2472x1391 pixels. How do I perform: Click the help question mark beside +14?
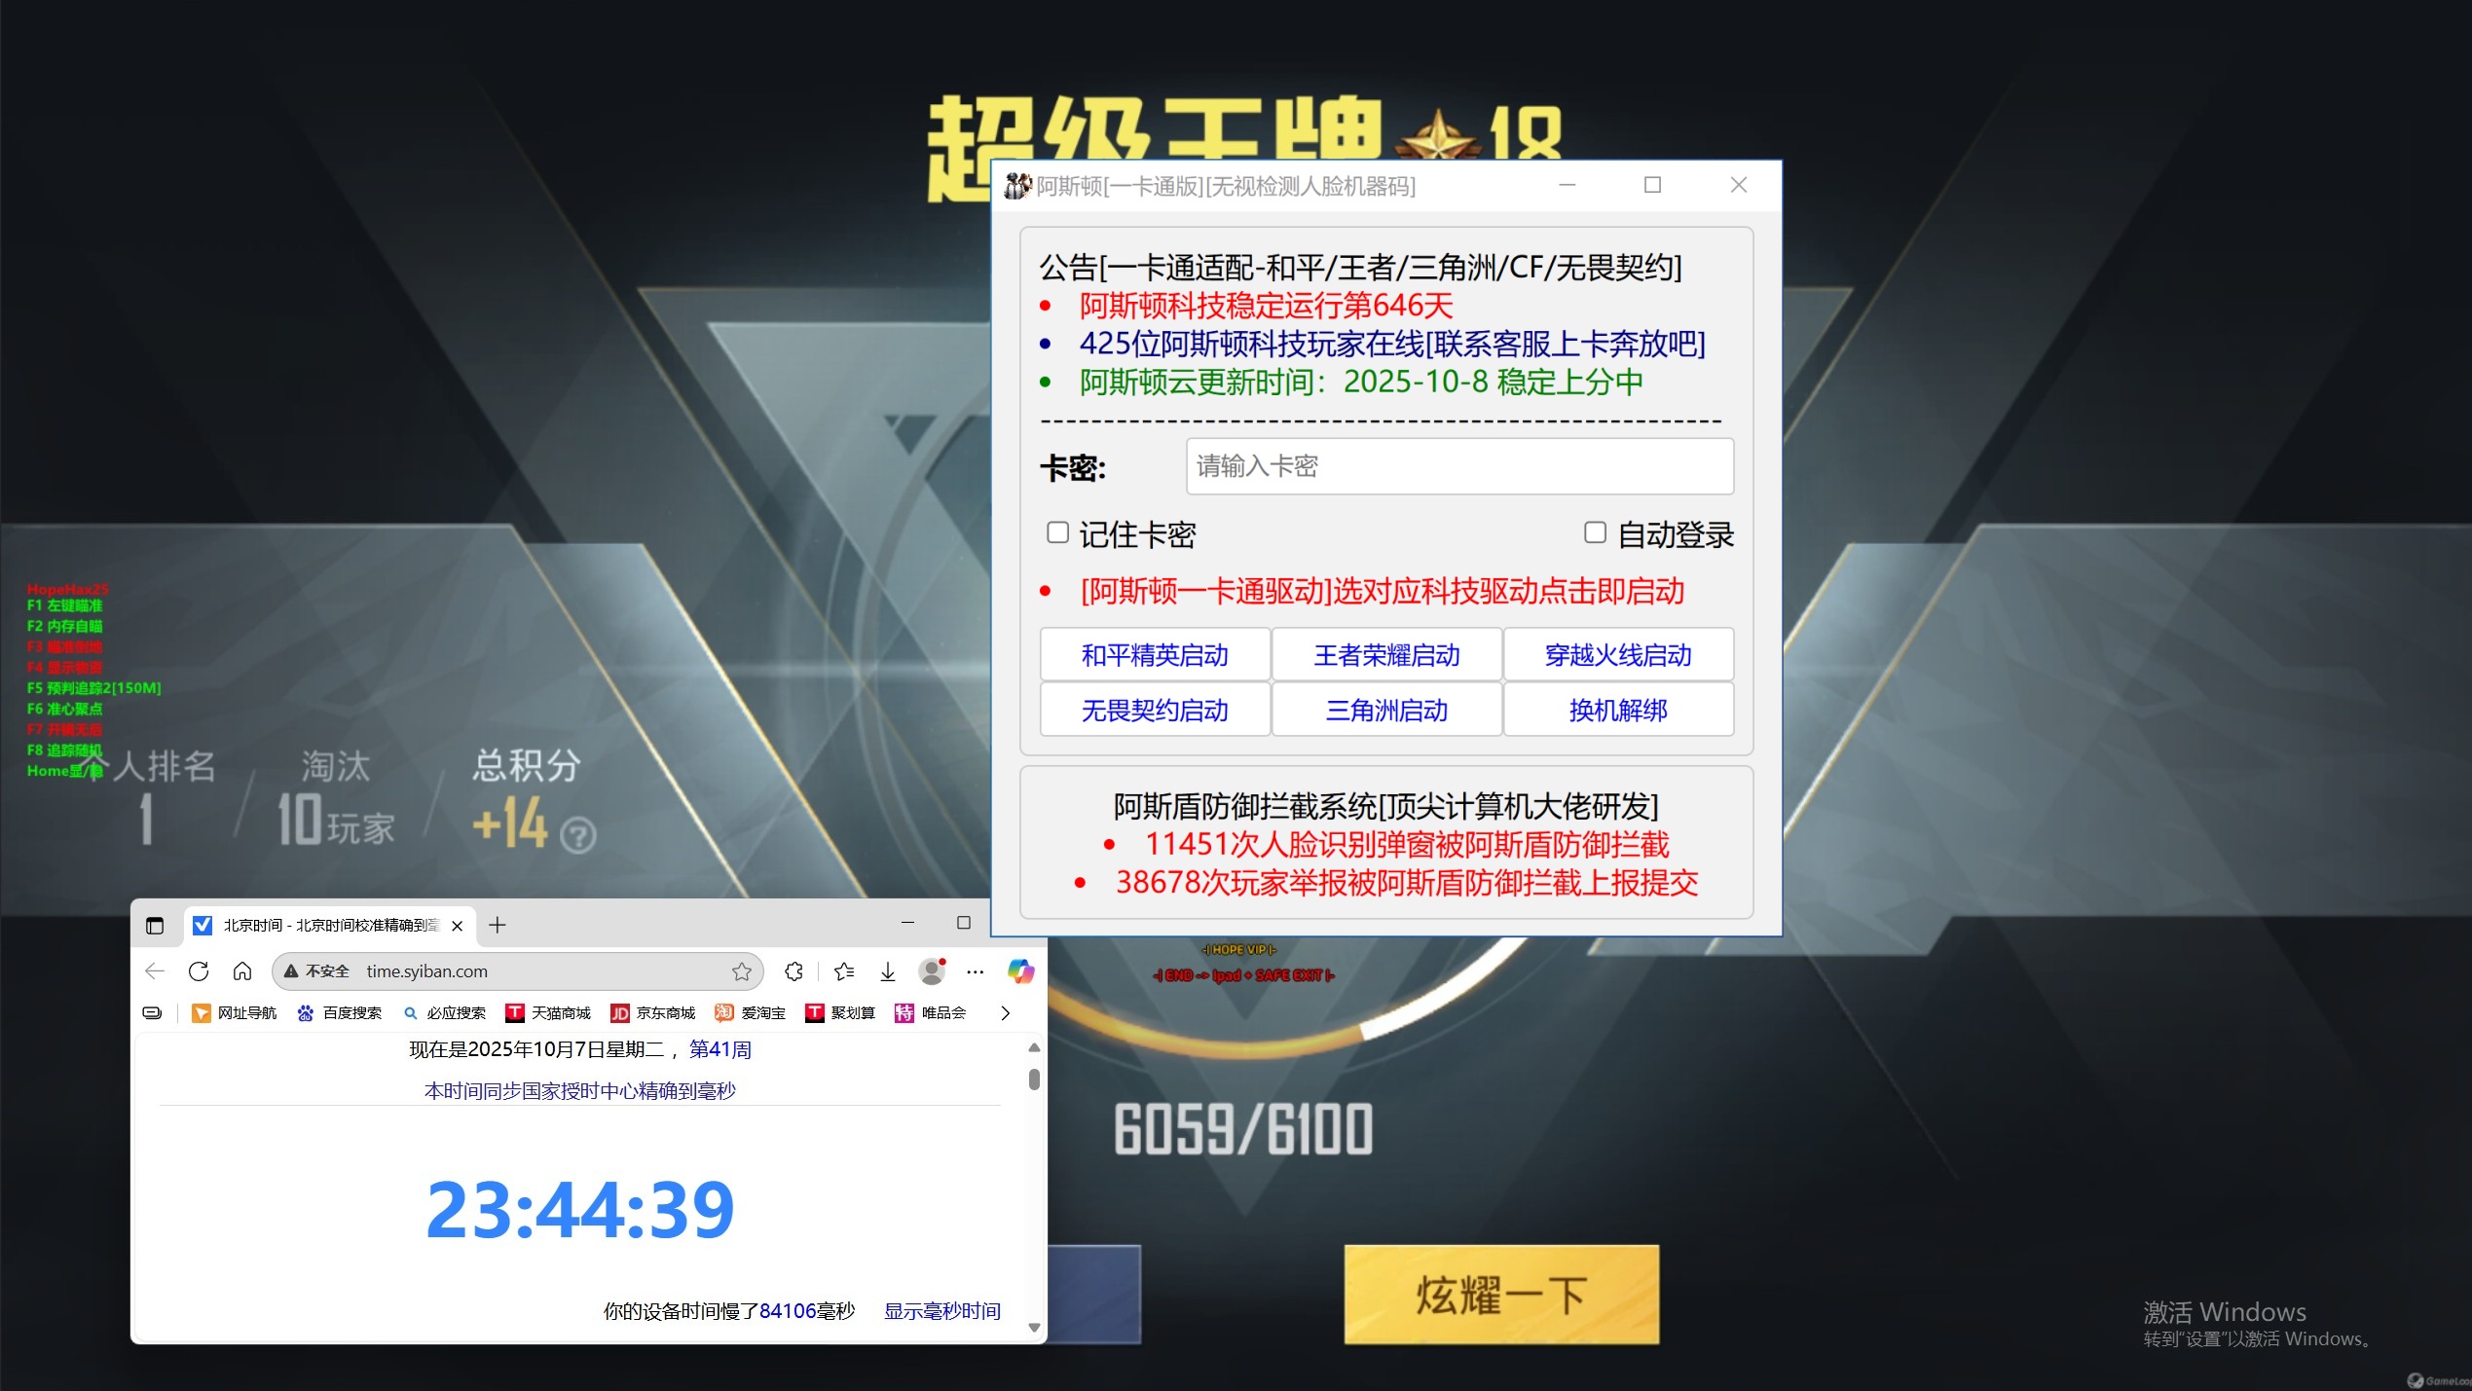coord(578,835)
